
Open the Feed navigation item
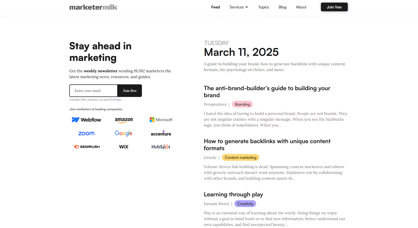[216, 7]
